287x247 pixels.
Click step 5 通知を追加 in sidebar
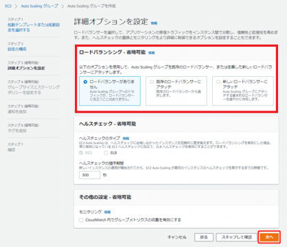pos(17,112)
